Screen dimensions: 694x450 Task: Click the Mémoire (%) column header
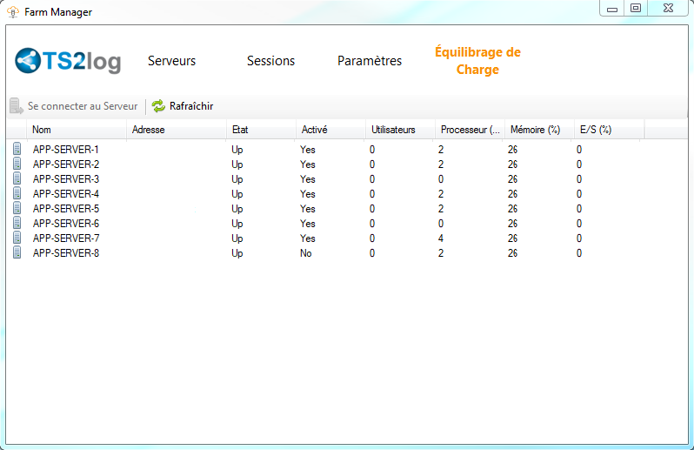click(535, 130)
